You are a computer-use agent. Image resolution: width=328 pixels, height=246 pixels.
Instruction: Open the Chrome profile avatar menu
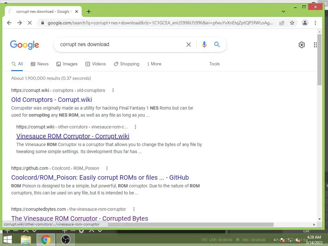pyautogui.click(x=305, y=23)
